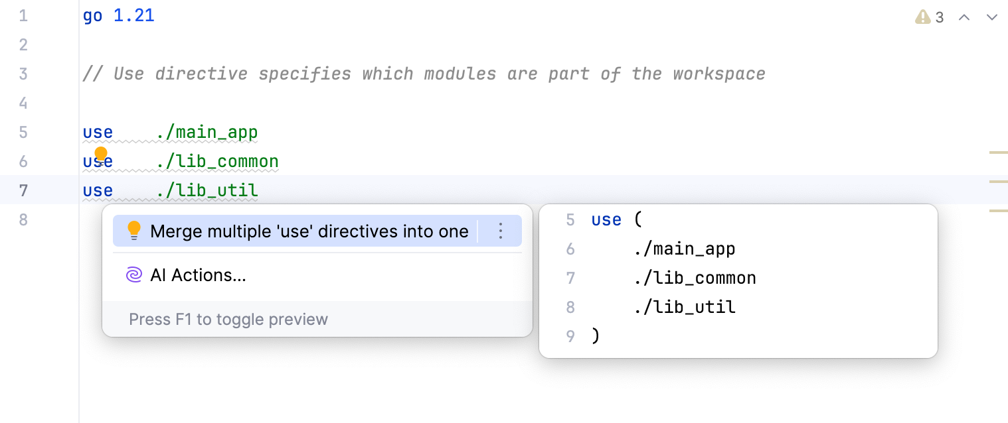
Task: Click the previous warning arrow icon
Action: coord(964,17)
